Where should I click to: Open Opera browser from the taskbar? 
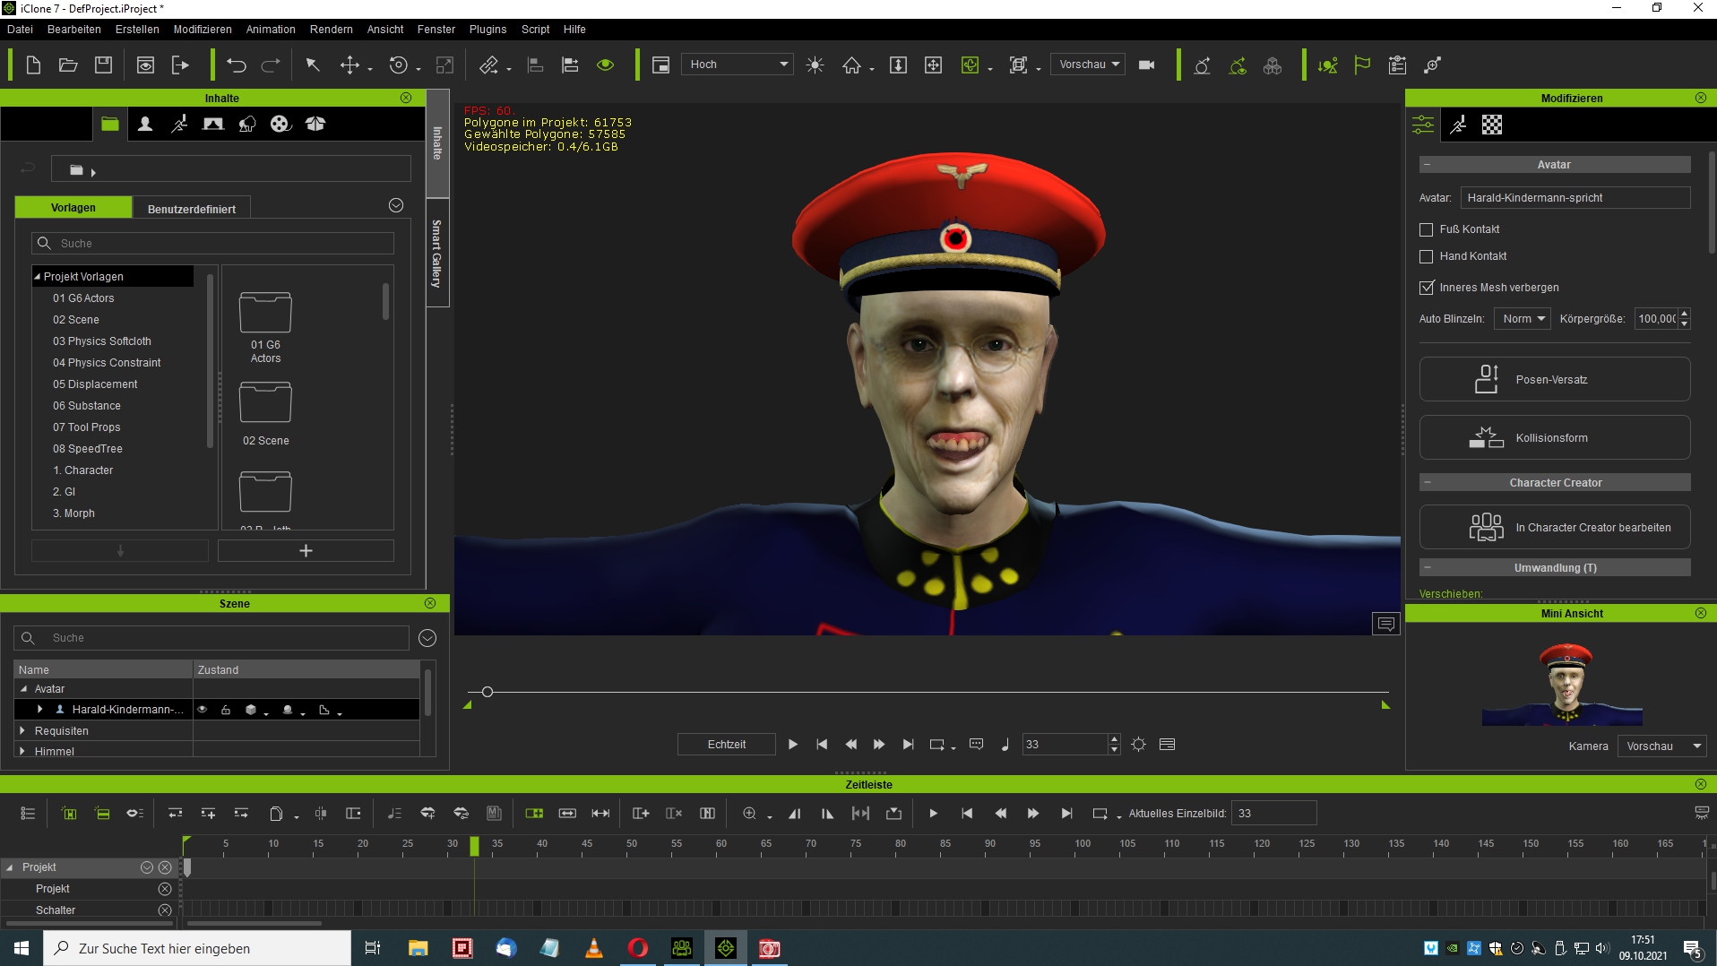point(637,948)
